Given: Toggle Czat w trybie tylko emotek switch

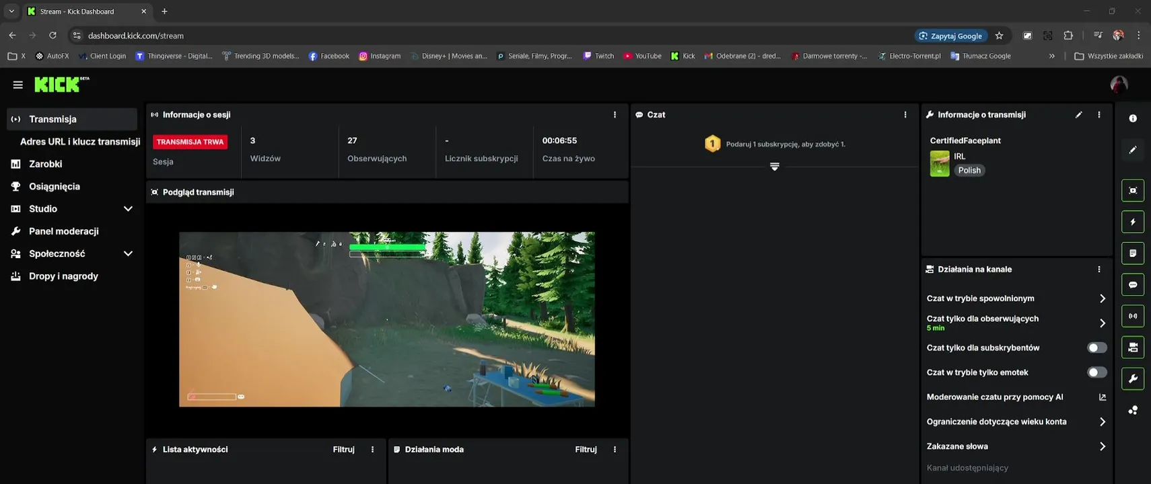Looking at the screenshot, I should 1097,372.
